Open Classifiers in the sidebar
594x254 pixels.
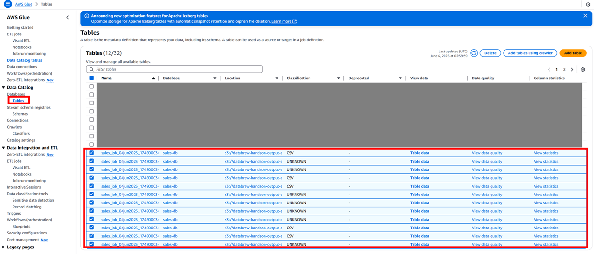point(21,133)
